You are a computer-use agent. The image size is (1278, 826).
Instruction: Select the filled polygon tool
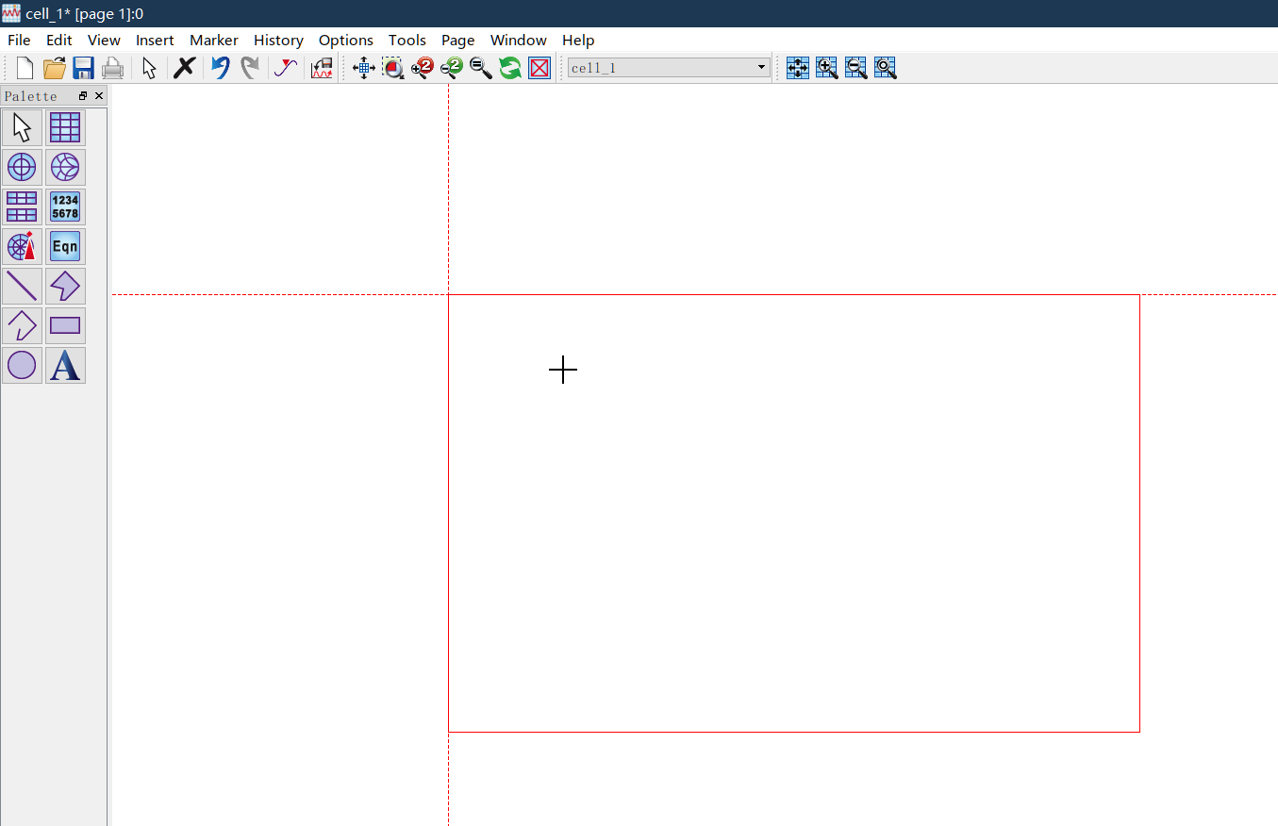(65, 286)
